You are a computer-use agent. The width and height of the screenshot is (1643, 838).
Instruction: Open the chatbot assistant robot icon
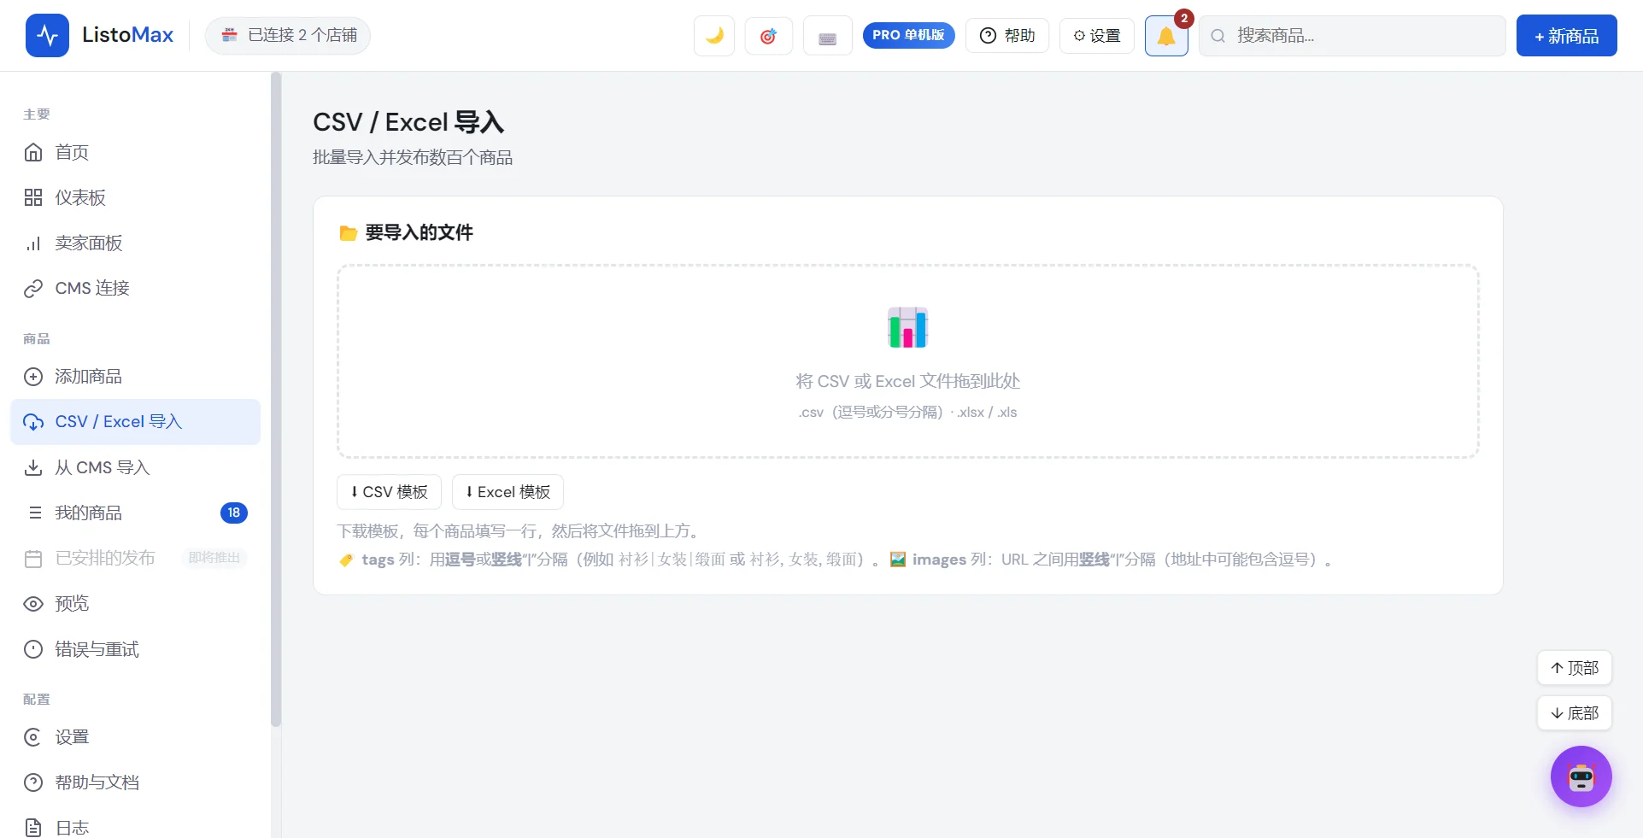[x=1581, y=776]
